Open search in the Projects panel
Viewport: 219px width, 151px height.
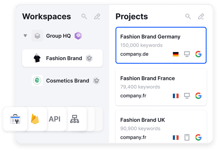coord(188,16)
